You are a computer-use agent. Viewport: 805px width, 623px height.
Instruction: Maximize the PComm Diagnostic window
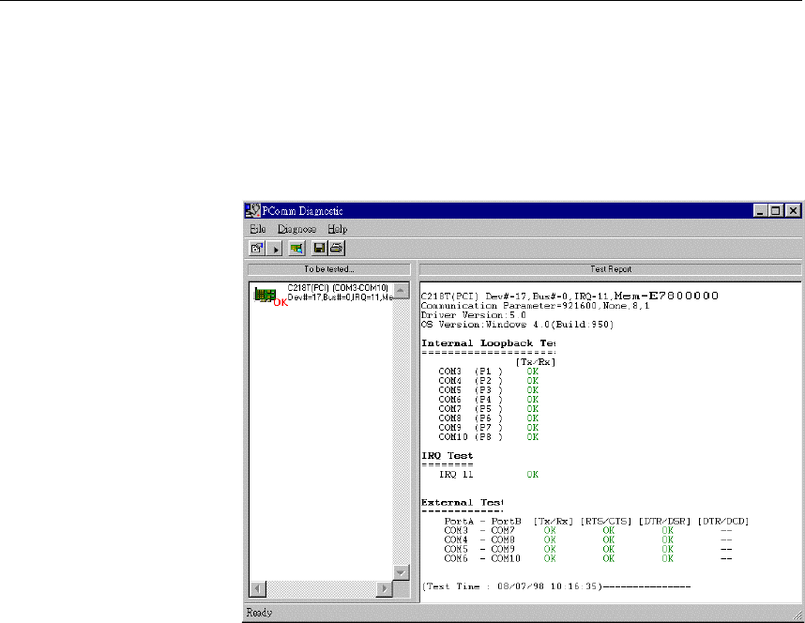(x=776, y=210)
